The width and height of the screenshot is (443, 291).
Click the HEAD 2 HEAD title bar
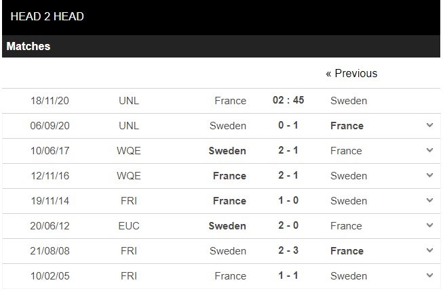point(47,16)
